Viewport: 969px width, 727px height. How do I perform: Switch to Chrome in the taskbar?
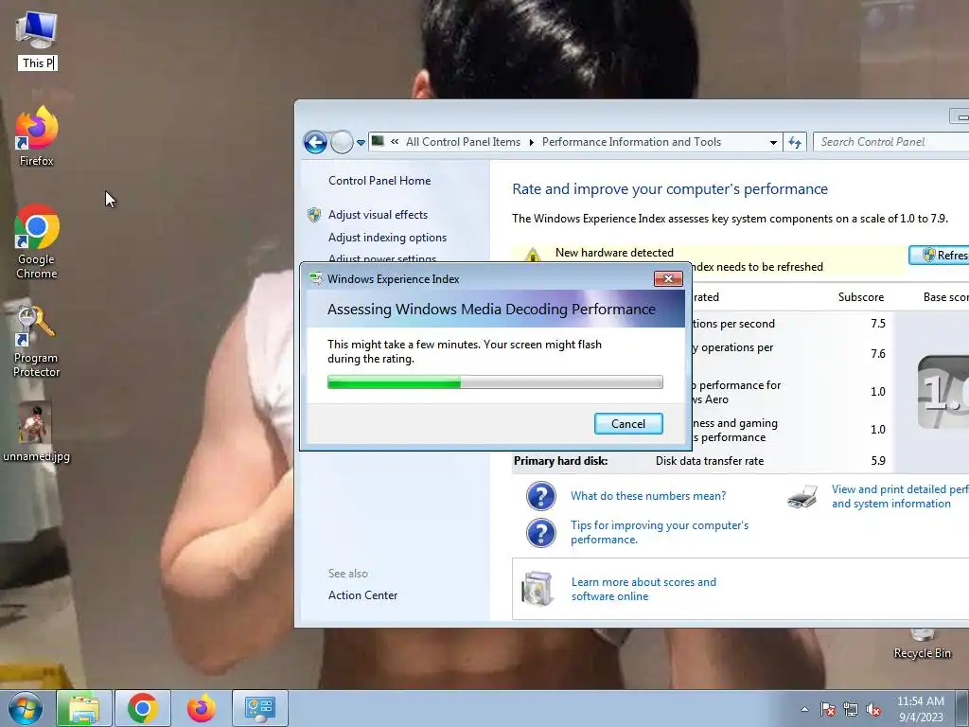pyautogui.click(x=142, y=708)
